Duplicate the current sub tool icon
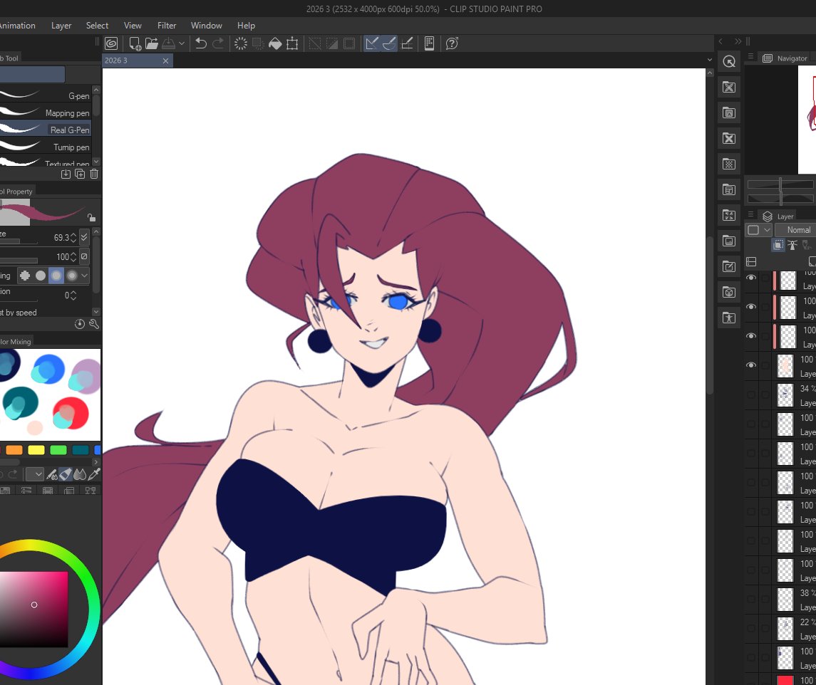The image size is (816, 685). tap(80, 174)
